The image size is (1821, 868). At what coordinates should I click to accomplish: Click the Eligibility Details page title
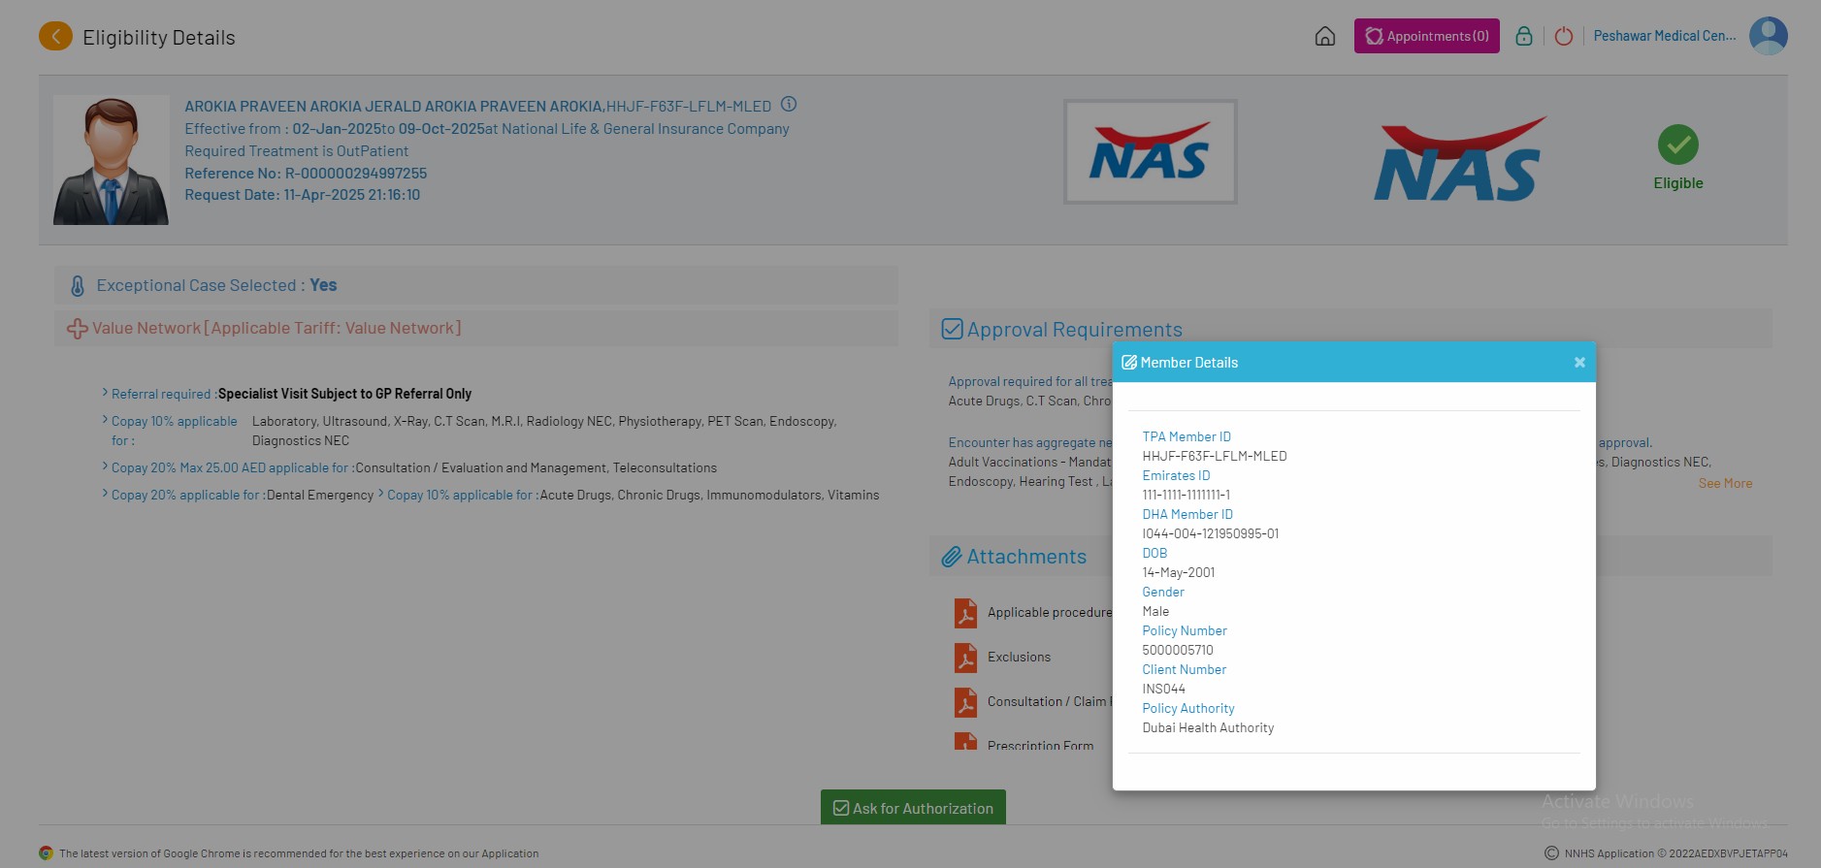159,38
